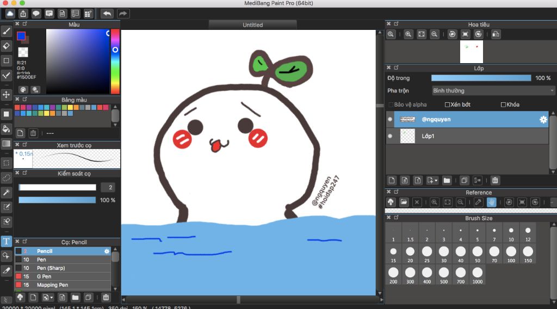Click the Undo arrow
Viewport: 557px width, 309px height.
[107, 14]
